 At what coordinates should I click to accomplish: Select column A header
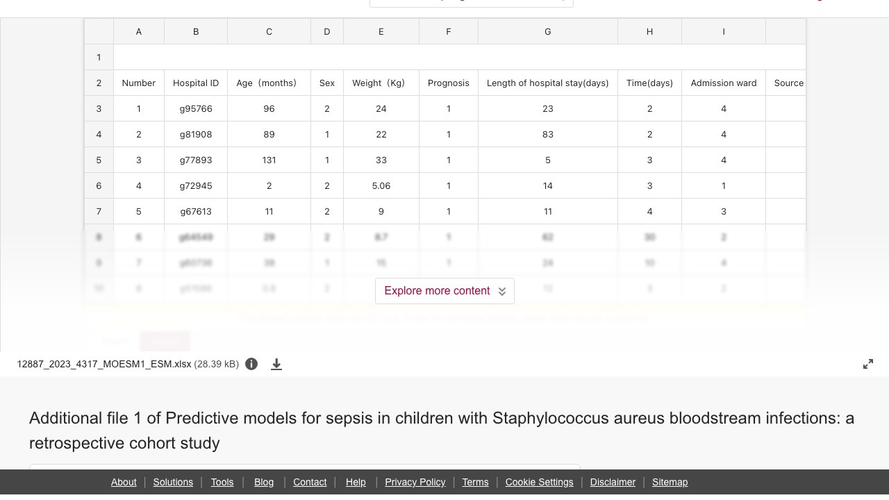click(139, 31)
